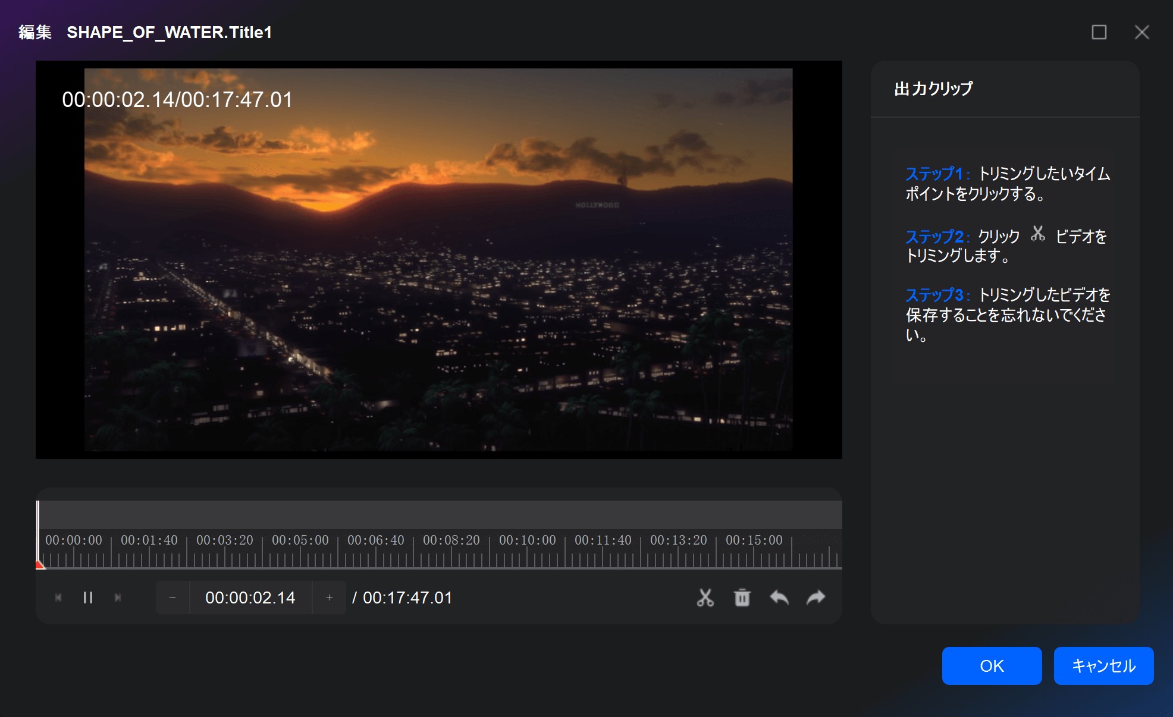Image resolution: width=1173 pixels, height=717 pixels.
Task: Click the red playhead marker on timeline
Action: (x=39, y=564)
